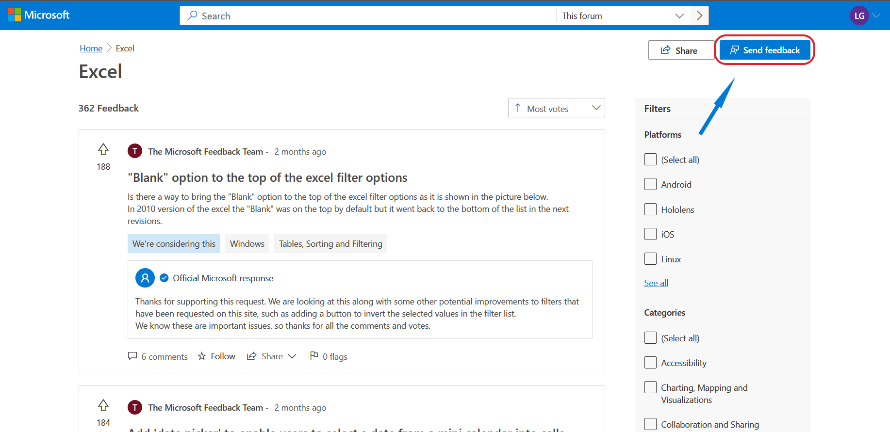Open the author avatar on the 184-vote post
This screenshot has width=890, height=432.
(x=135, y=407)
